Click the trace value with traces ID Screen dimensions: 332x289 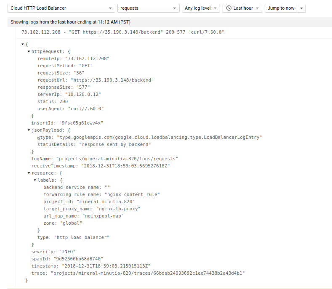(148, 273)
